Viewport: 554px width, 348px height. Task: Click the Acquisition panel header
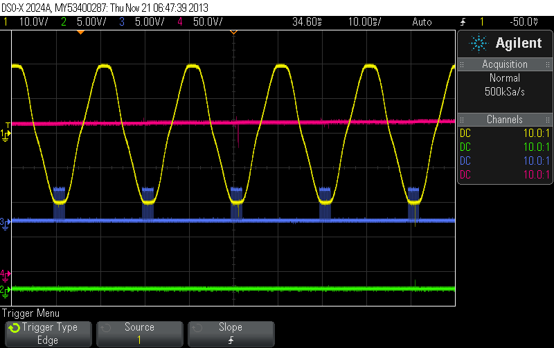pos(505,64)
